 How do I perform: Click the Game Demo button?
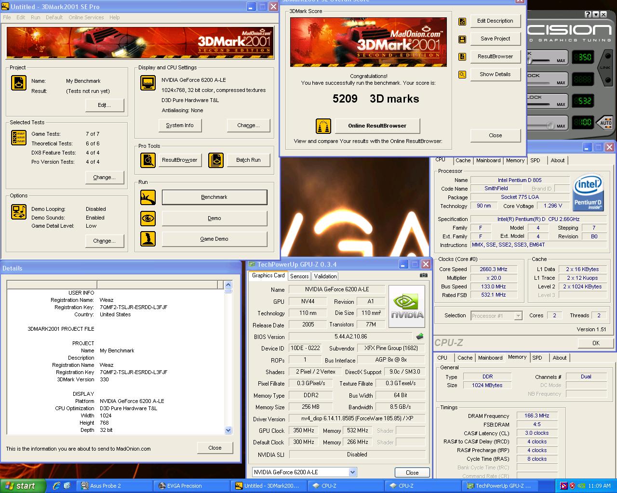point(215,239)
